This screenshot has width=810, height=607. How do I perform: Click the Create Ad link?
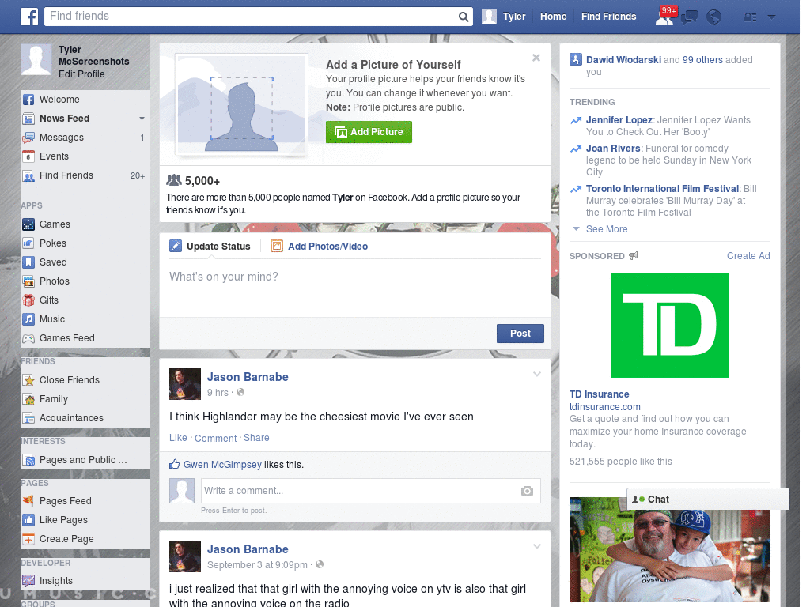pos(748,256)
